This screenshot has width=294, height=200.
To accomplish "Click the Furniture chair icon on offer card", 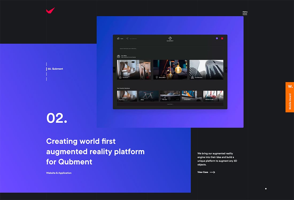I will [x=120, y=77].
